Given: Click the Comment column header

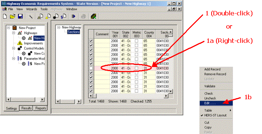Looking at the screenshot, I should (102, 34).
